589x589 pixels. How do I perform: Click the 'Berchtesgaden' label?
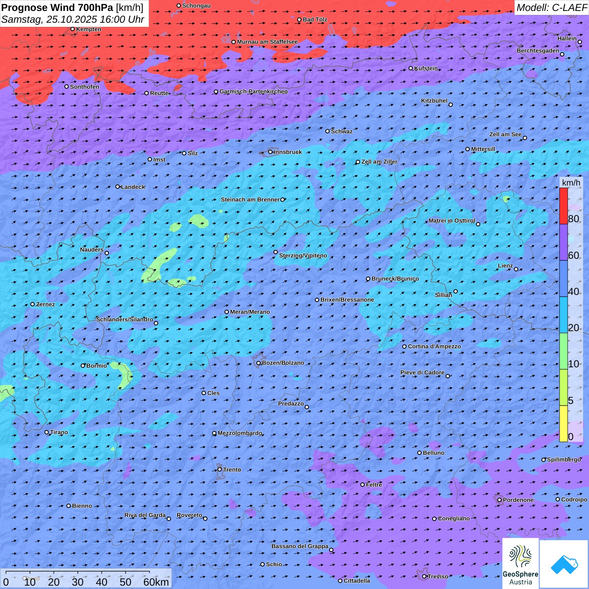pyautogui.click(x=538, y=50)
